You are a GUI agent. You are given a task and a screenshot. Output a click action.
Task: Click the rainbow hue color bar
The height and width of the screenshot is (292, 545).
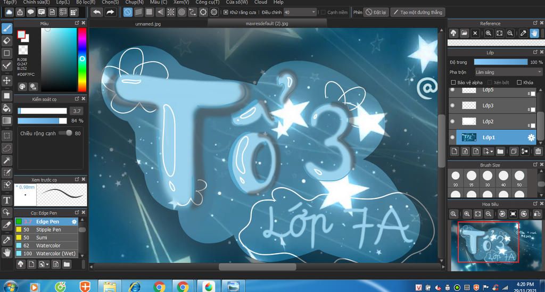(x=82, y=60)
